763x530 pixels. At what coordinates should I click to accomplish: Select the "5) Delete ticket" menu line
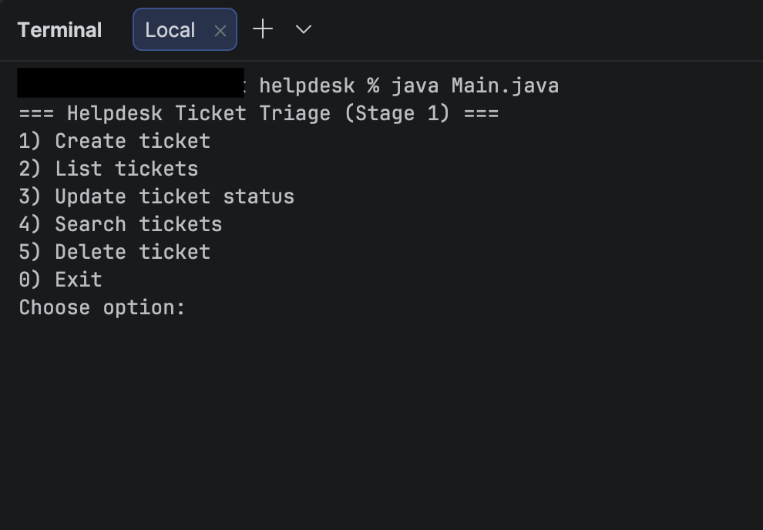click(x=113, y=251)
